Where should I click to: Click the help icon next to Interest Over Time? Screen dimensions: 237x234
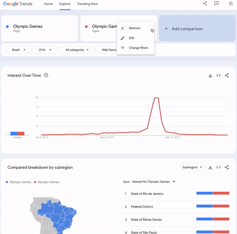tap(46, 75)
